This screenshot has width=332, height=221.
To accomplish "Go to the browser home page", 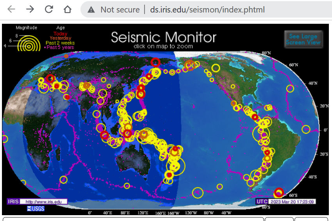I will (68, 9).
